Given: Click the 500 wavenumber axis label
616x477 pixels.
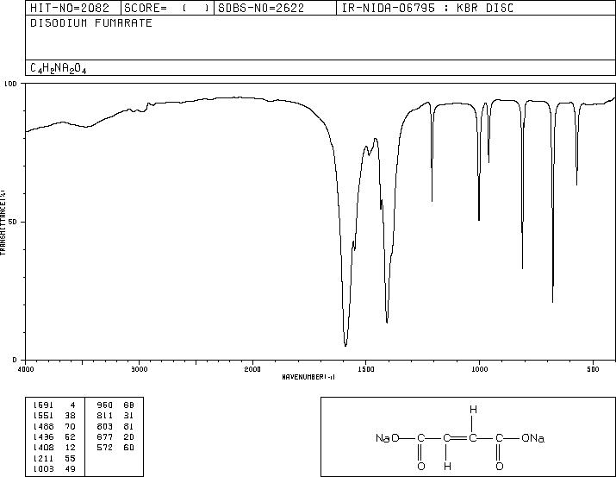Looking at the screenshot, I should (593, 369).
